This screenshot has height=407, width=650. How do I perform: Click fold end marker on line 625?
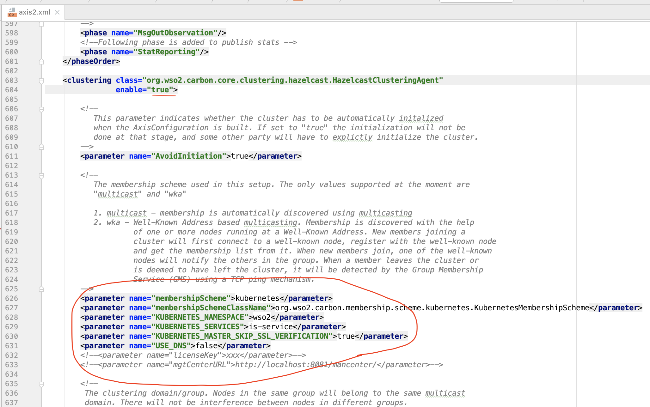[x=41, y=289]
